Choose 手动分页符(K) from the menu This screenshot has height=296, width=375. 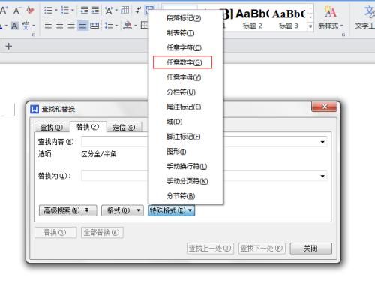(x=187, y=181)
